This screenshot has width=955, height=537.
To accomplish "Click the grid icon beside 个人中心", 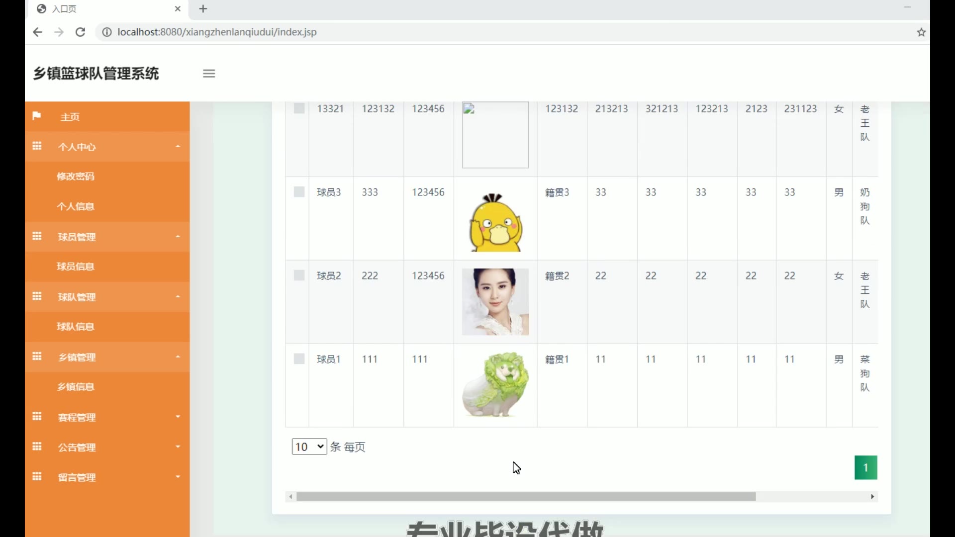I will pyautogui.click(x=37, y=146).
